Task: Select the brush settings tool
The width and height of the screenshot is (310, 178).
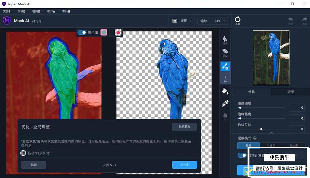Action: (225, 67)
